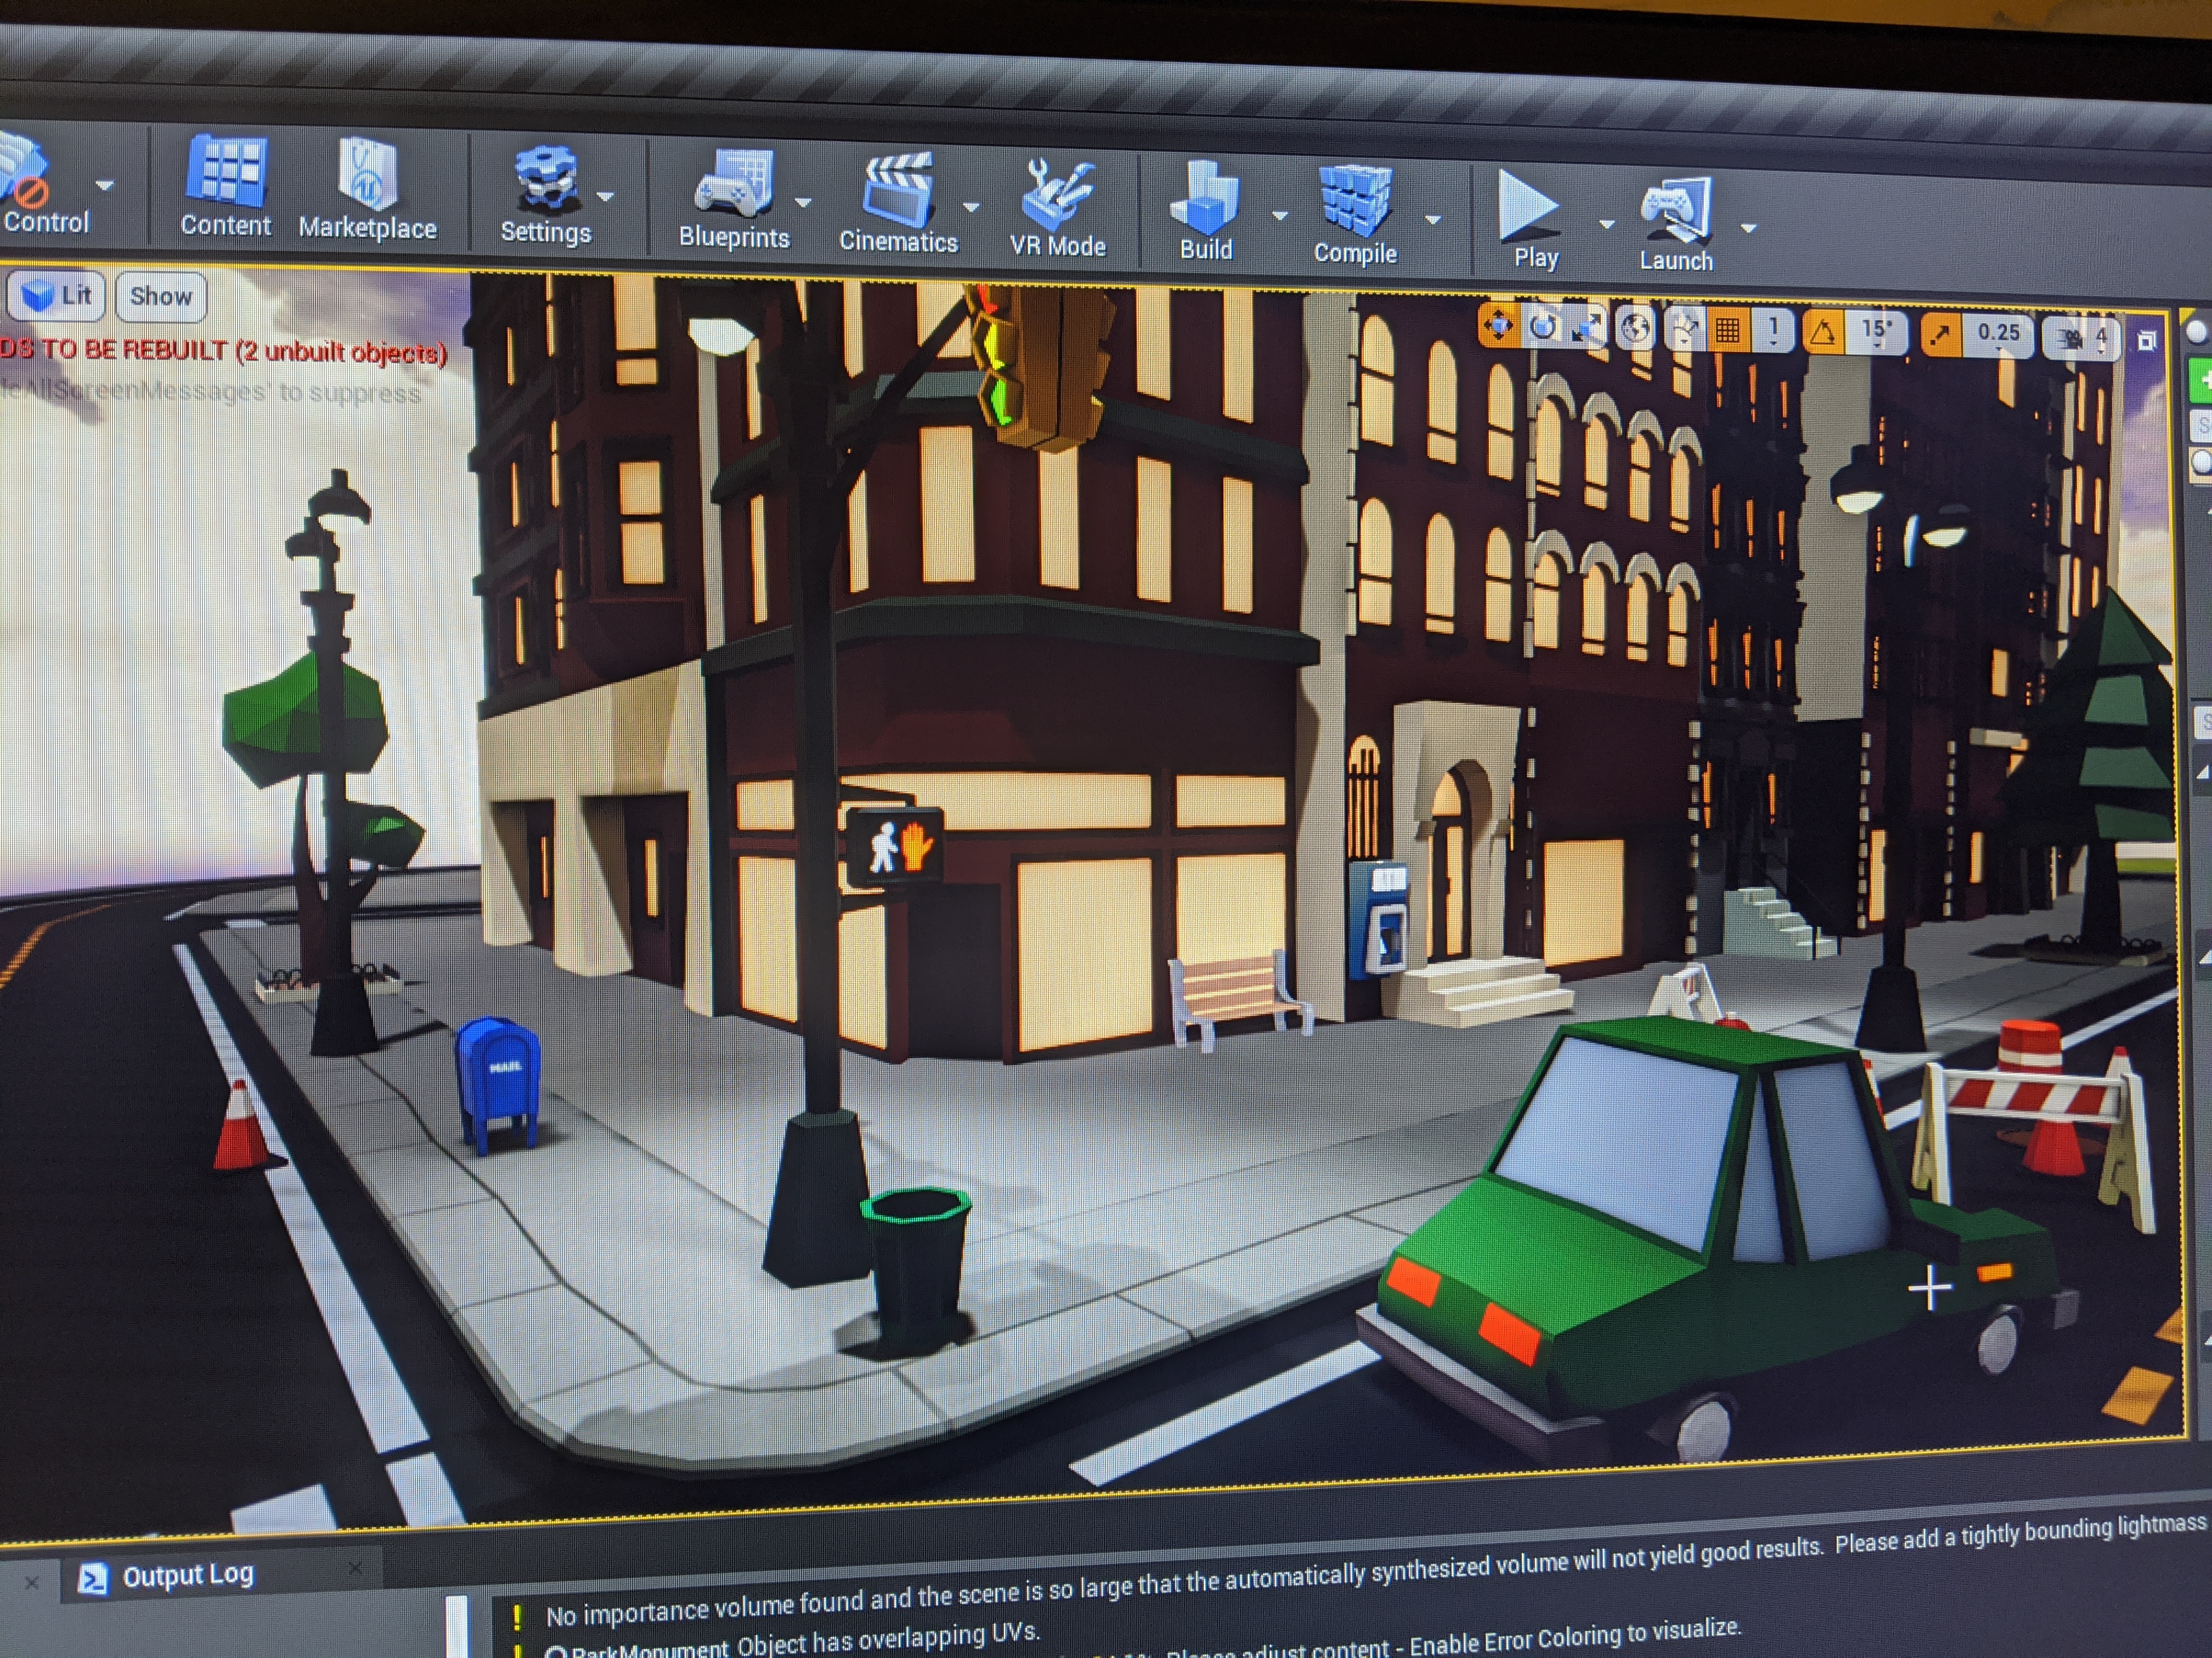Toggle rotation angle snapping

[x=1824, y=332]
